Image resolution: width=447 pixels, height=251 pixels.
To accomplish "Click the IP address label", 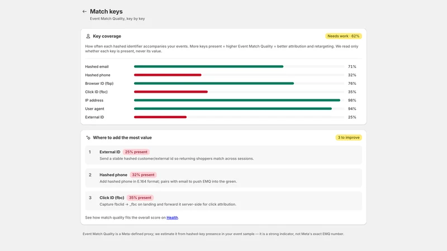I will pos(94,100).
